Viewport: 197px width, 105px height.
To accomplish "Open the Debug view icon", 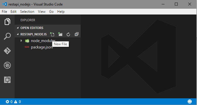I will click(7, 65).
